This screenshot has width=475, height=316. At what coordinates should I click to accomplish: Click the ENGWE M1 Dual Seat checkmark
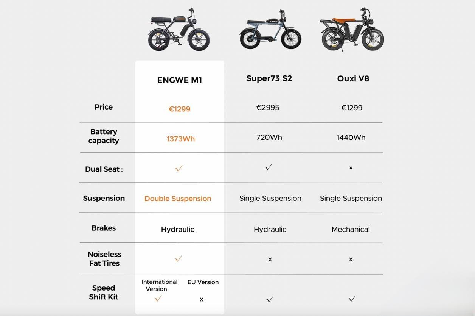[x=179, y=168]
